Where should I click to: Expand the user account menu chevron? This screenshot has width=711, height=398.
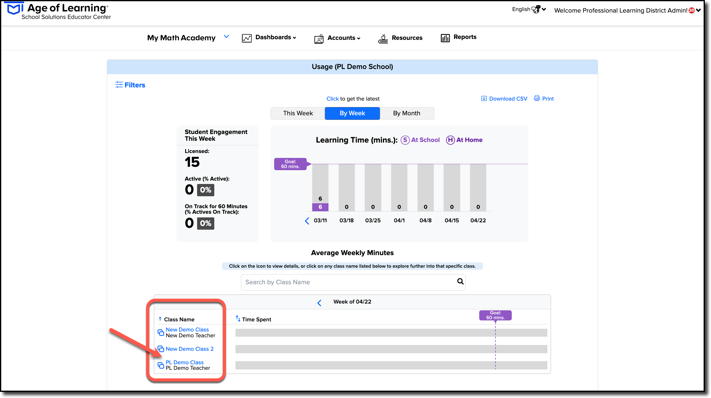click(x=698, y=10)
